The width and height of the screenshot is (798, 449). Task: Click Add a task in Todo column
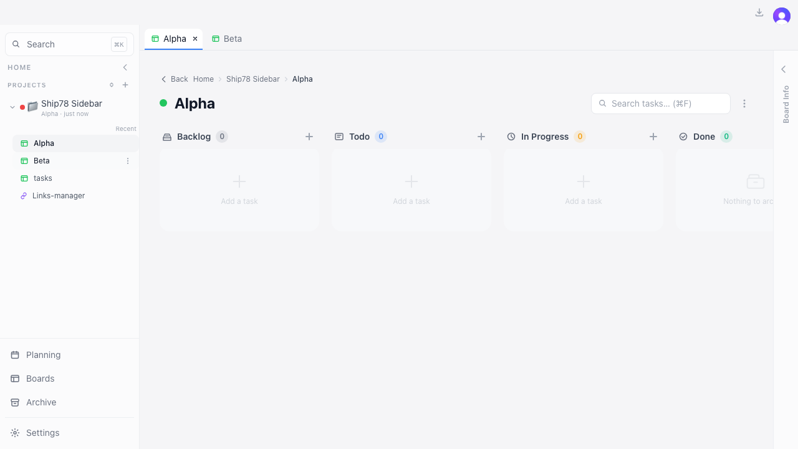(411, 190)
